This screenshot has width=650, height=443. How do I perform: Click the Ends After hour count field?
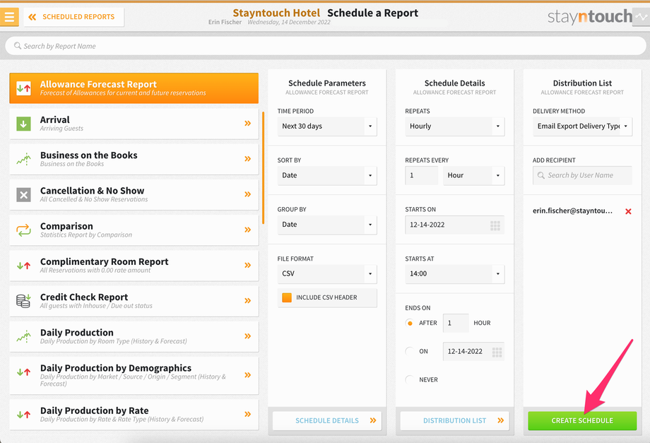coord(456,323)
